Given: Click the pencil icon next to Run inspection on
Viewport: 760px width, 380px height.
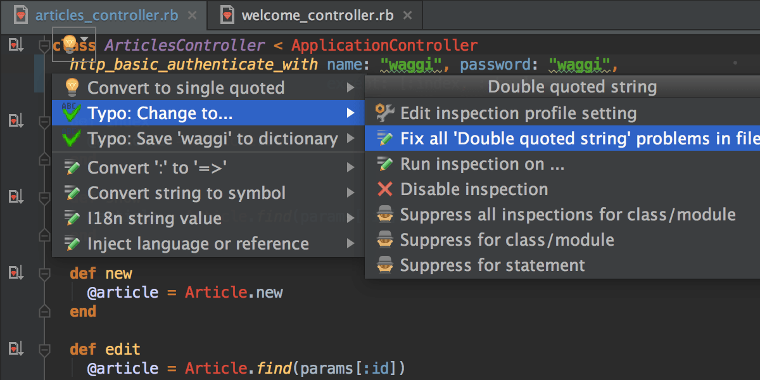Looking at the screenshot, I should pos(384,164).
